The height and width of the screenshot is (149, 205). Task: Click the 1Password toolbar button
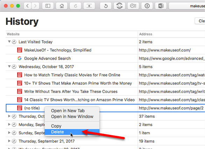pyautogui.click(x=147, y=6)
